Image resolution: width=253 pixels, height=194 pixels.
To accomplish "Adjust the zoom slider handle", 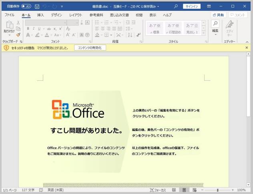I will tap(218, 190).
